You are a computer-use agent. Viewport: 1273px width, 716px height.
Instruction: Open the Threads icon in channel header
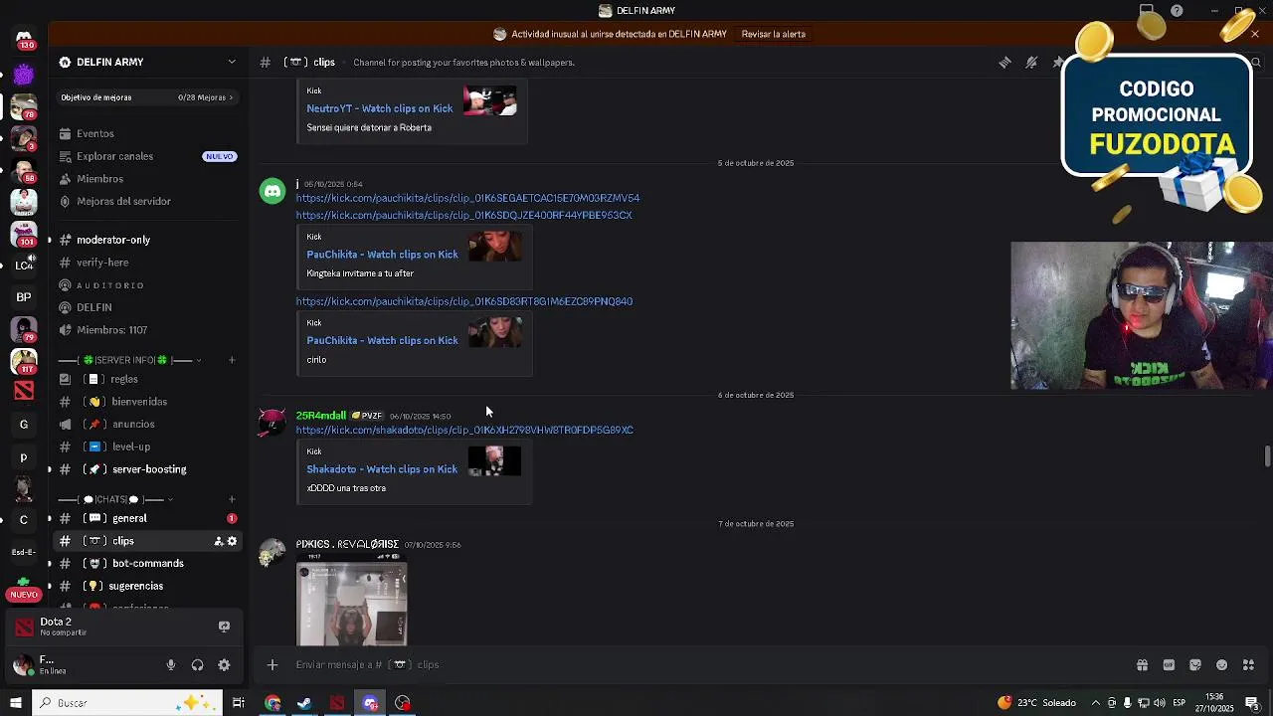[1005, 62]
